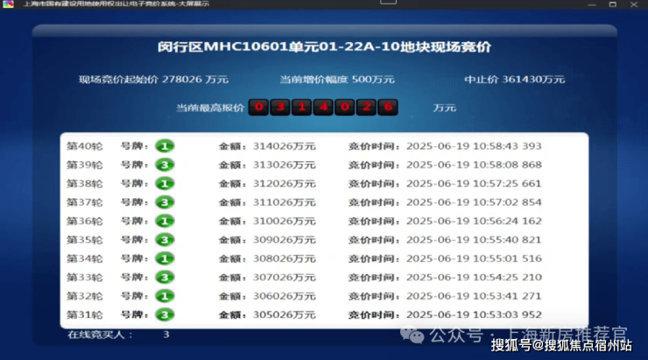Click amount 311026万元
648x360 pixels.
[x=285, y=202]
